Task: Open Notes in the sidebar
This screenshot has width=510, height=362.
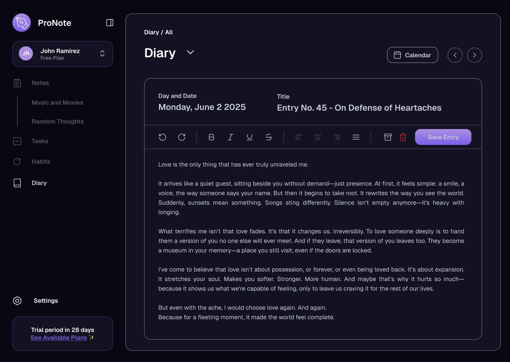Action: tap(40, 83)
